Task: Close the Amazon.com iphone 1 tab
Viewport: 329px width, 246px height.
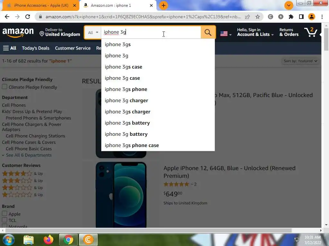Action: tap(151, 6)
